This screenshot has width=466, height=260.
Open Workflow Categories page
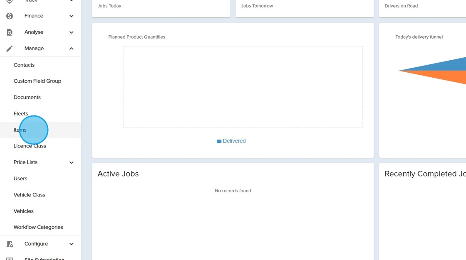point(38,227)
